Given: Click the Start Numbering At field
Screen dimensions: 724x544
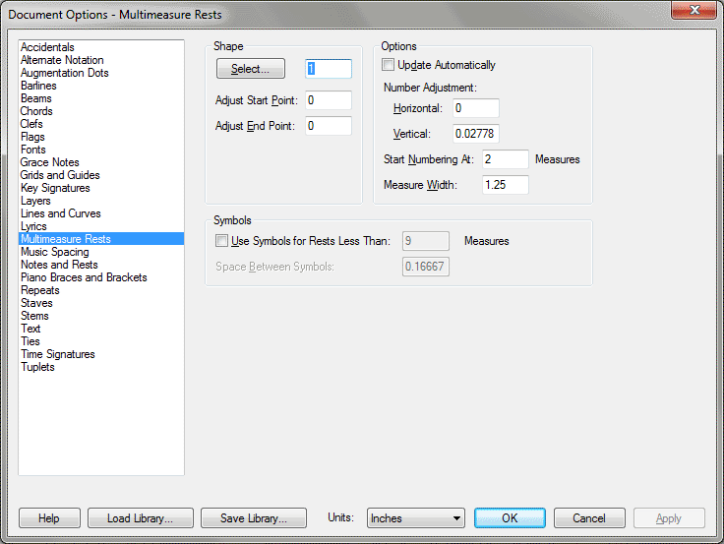Looking at the screenshot, I should (x=506, y=159).
